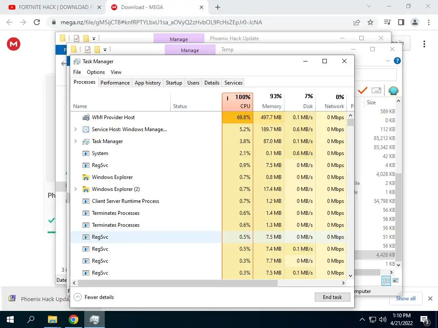This screenshot has width=438, height=328.
Task: Click the shell icon in Explorer ribbon
Action: tap(393, 91)
